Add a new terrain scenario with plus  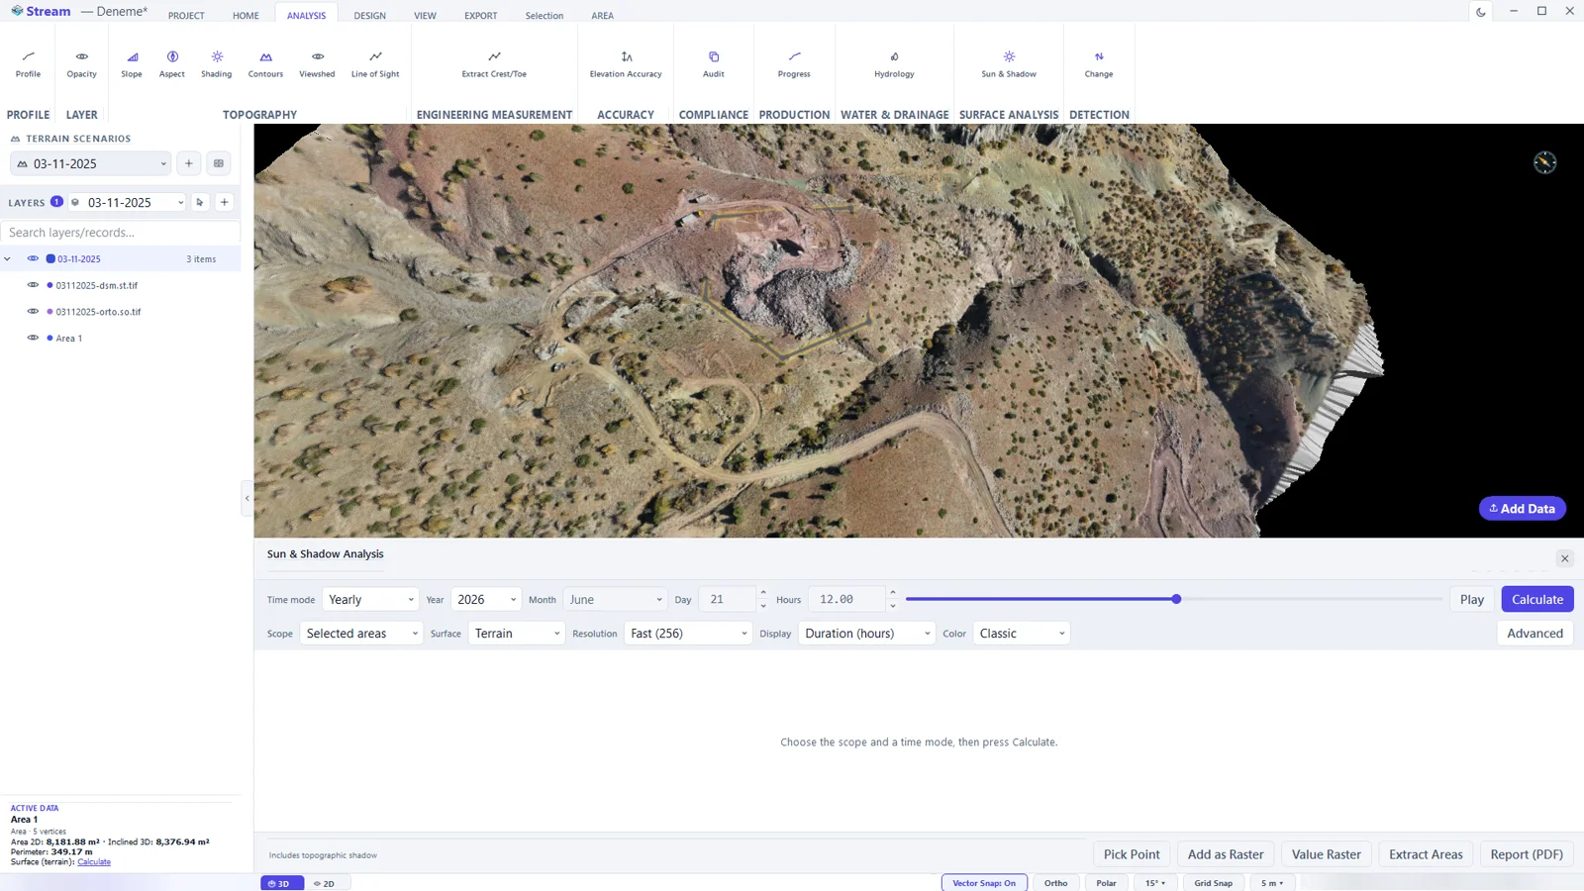point(189,163)
